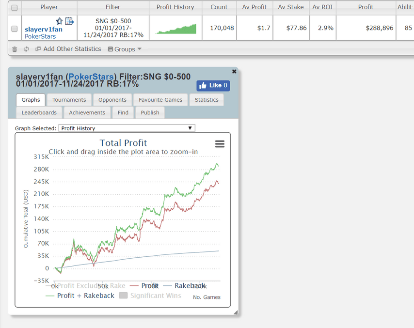Toggle the Profit Excluding Rake legend series
The height and width of the screenshot is (328, 414).
[x=85, y=286]
